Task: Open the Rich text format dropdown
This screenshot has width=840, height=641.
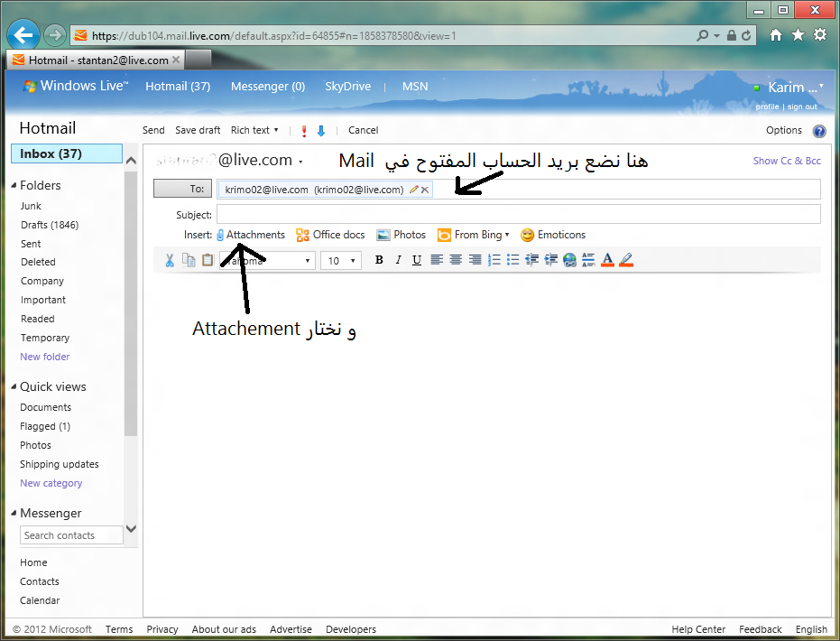Action: (254, 130)
